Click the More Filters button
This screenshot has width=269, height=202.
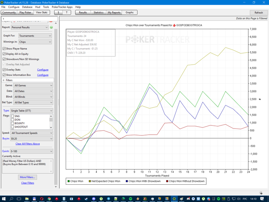point(27,177)
